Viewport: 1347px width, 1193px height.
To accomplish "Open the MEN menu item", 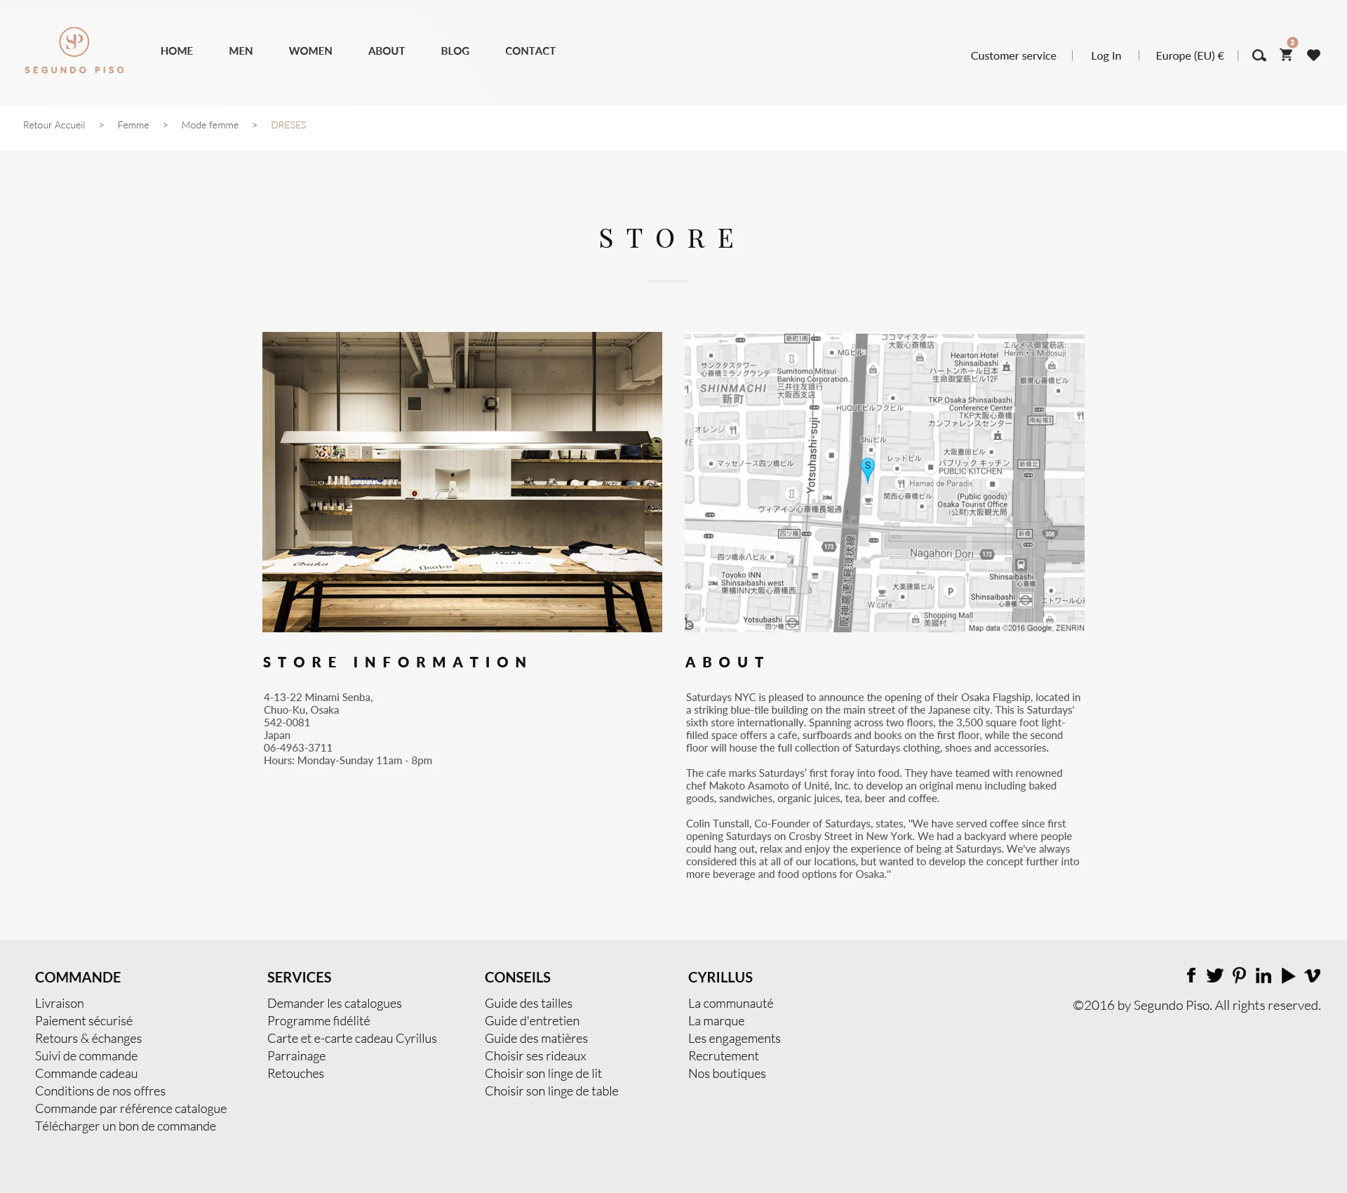I will 241,51.
